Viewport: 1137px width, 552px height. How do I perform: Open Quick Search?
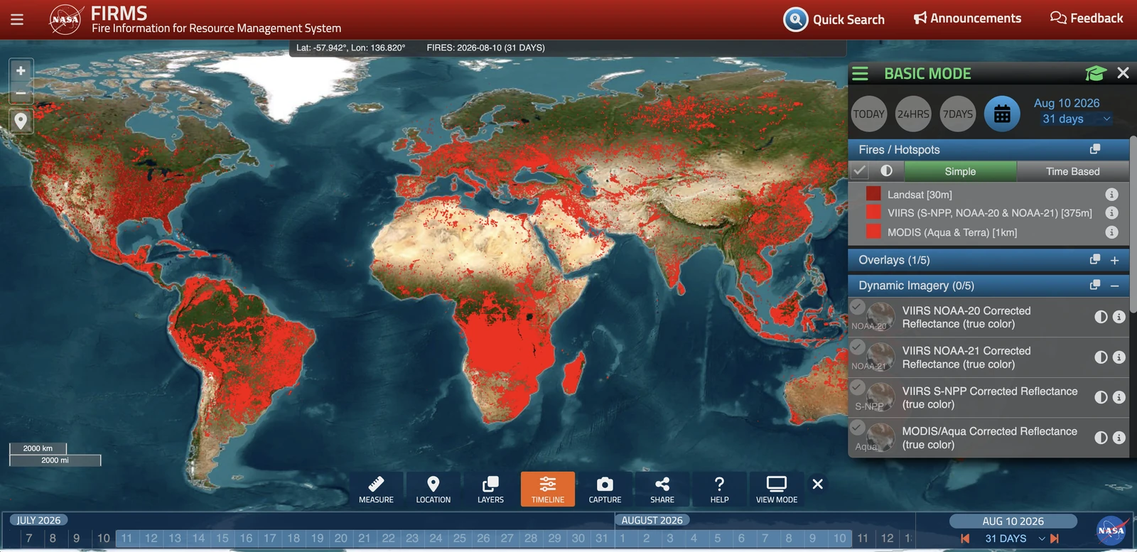[x=834, y=19]
